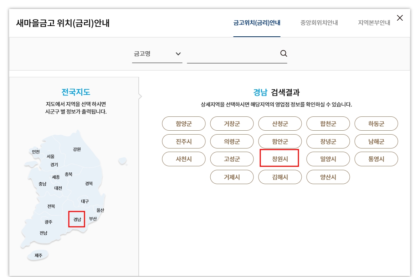Pick 밀양시 in search results
415x277 pixels.
[328, 159]
